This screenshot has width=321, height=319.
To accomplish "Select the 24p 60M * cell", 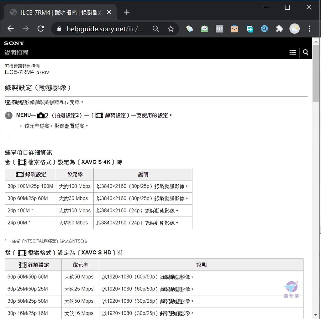I will coord(30,222).
